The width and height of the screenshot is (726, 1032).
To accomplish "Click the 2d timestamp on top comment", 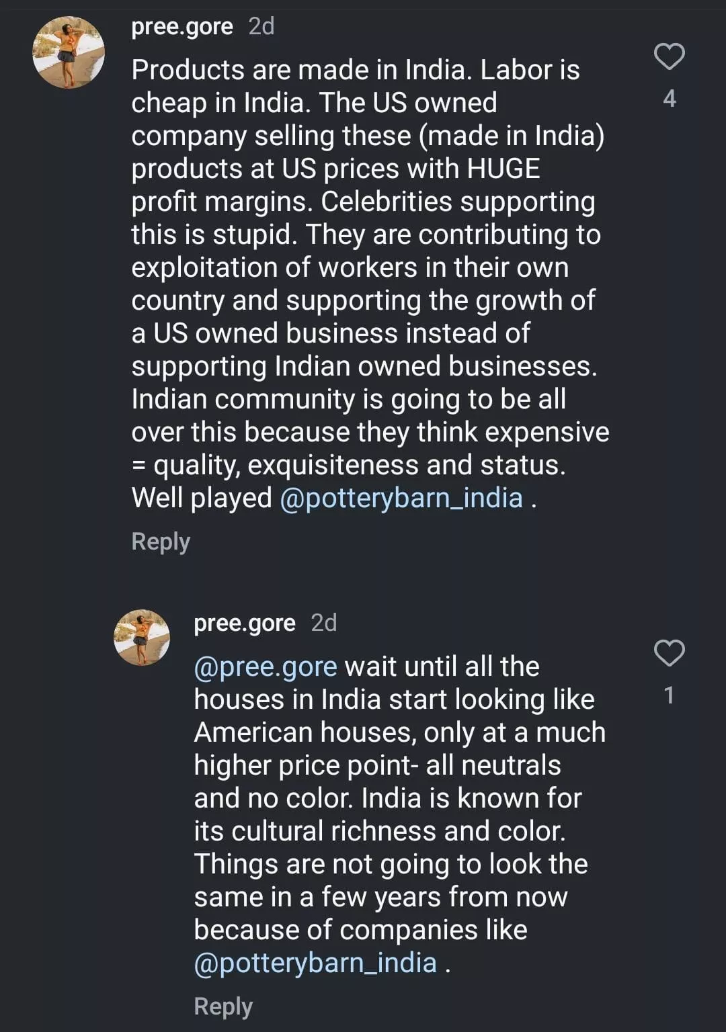I will [261, 26].
